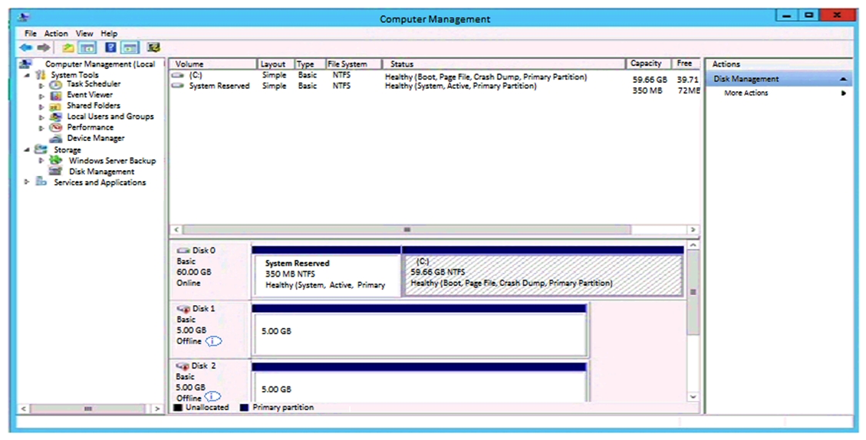Click console tree horizontal scrollbar right arrow

point(157,409)
